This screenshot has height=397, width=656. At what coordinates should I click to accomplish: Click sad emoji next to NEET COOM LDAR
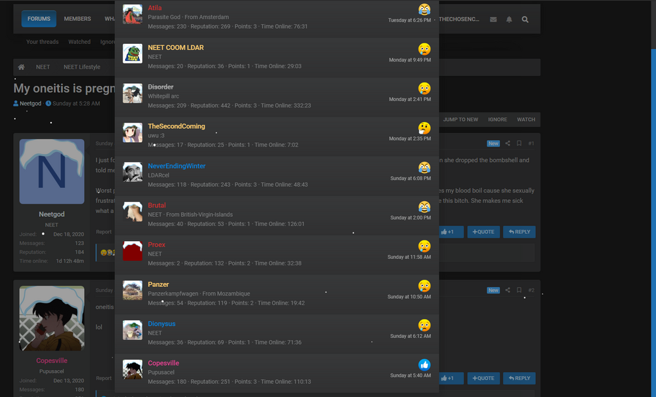tap(424, 49)
